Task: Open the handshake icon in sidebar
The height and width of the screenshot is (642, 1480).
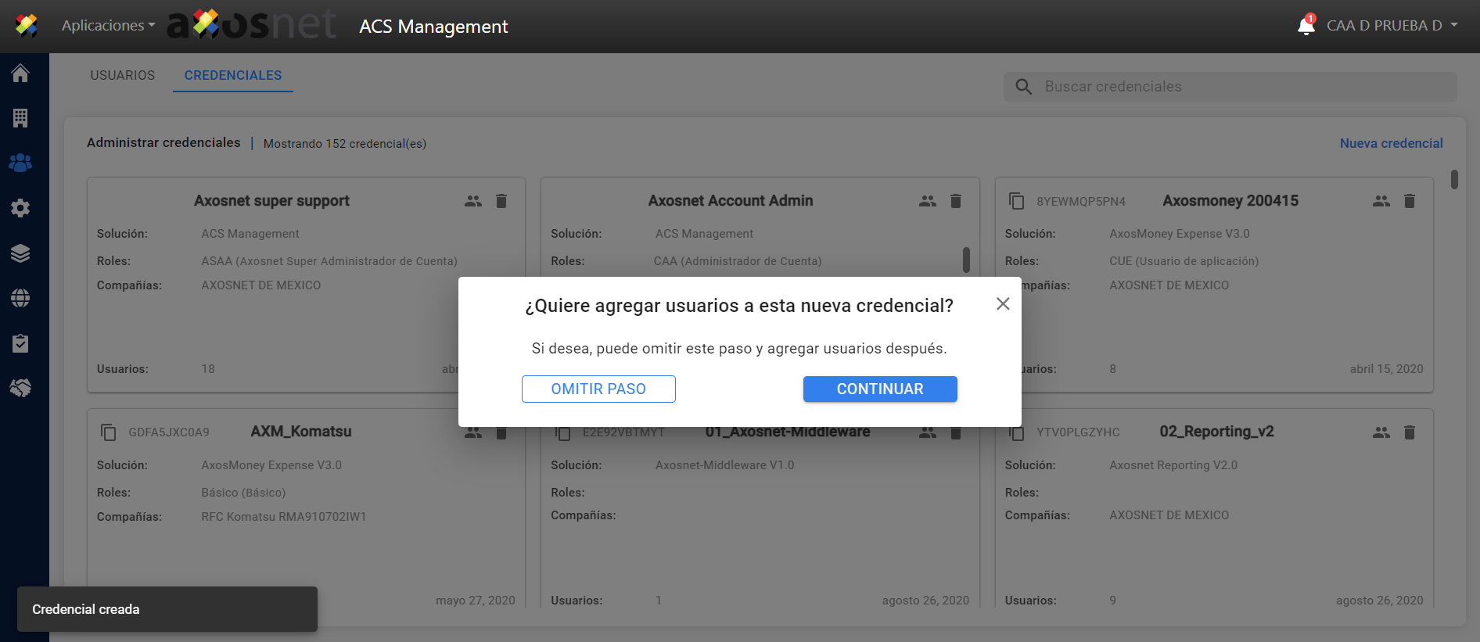Action: 20,388
